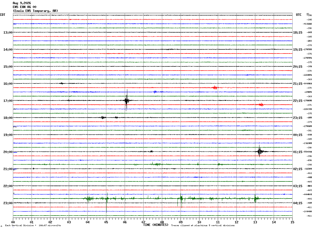Click the Enola EN5 Temporary, AR title

(x=35, y=11)
